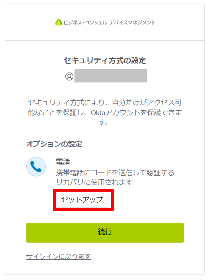Image resolution: width=210 pixels, height=280 pixels.
Task: Select the セキュリティ方式の設定 heading
Action: (105, 61)
